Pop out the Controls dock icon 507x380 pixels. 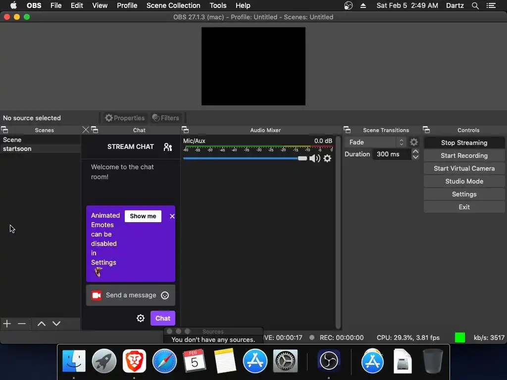pos(426,130)
